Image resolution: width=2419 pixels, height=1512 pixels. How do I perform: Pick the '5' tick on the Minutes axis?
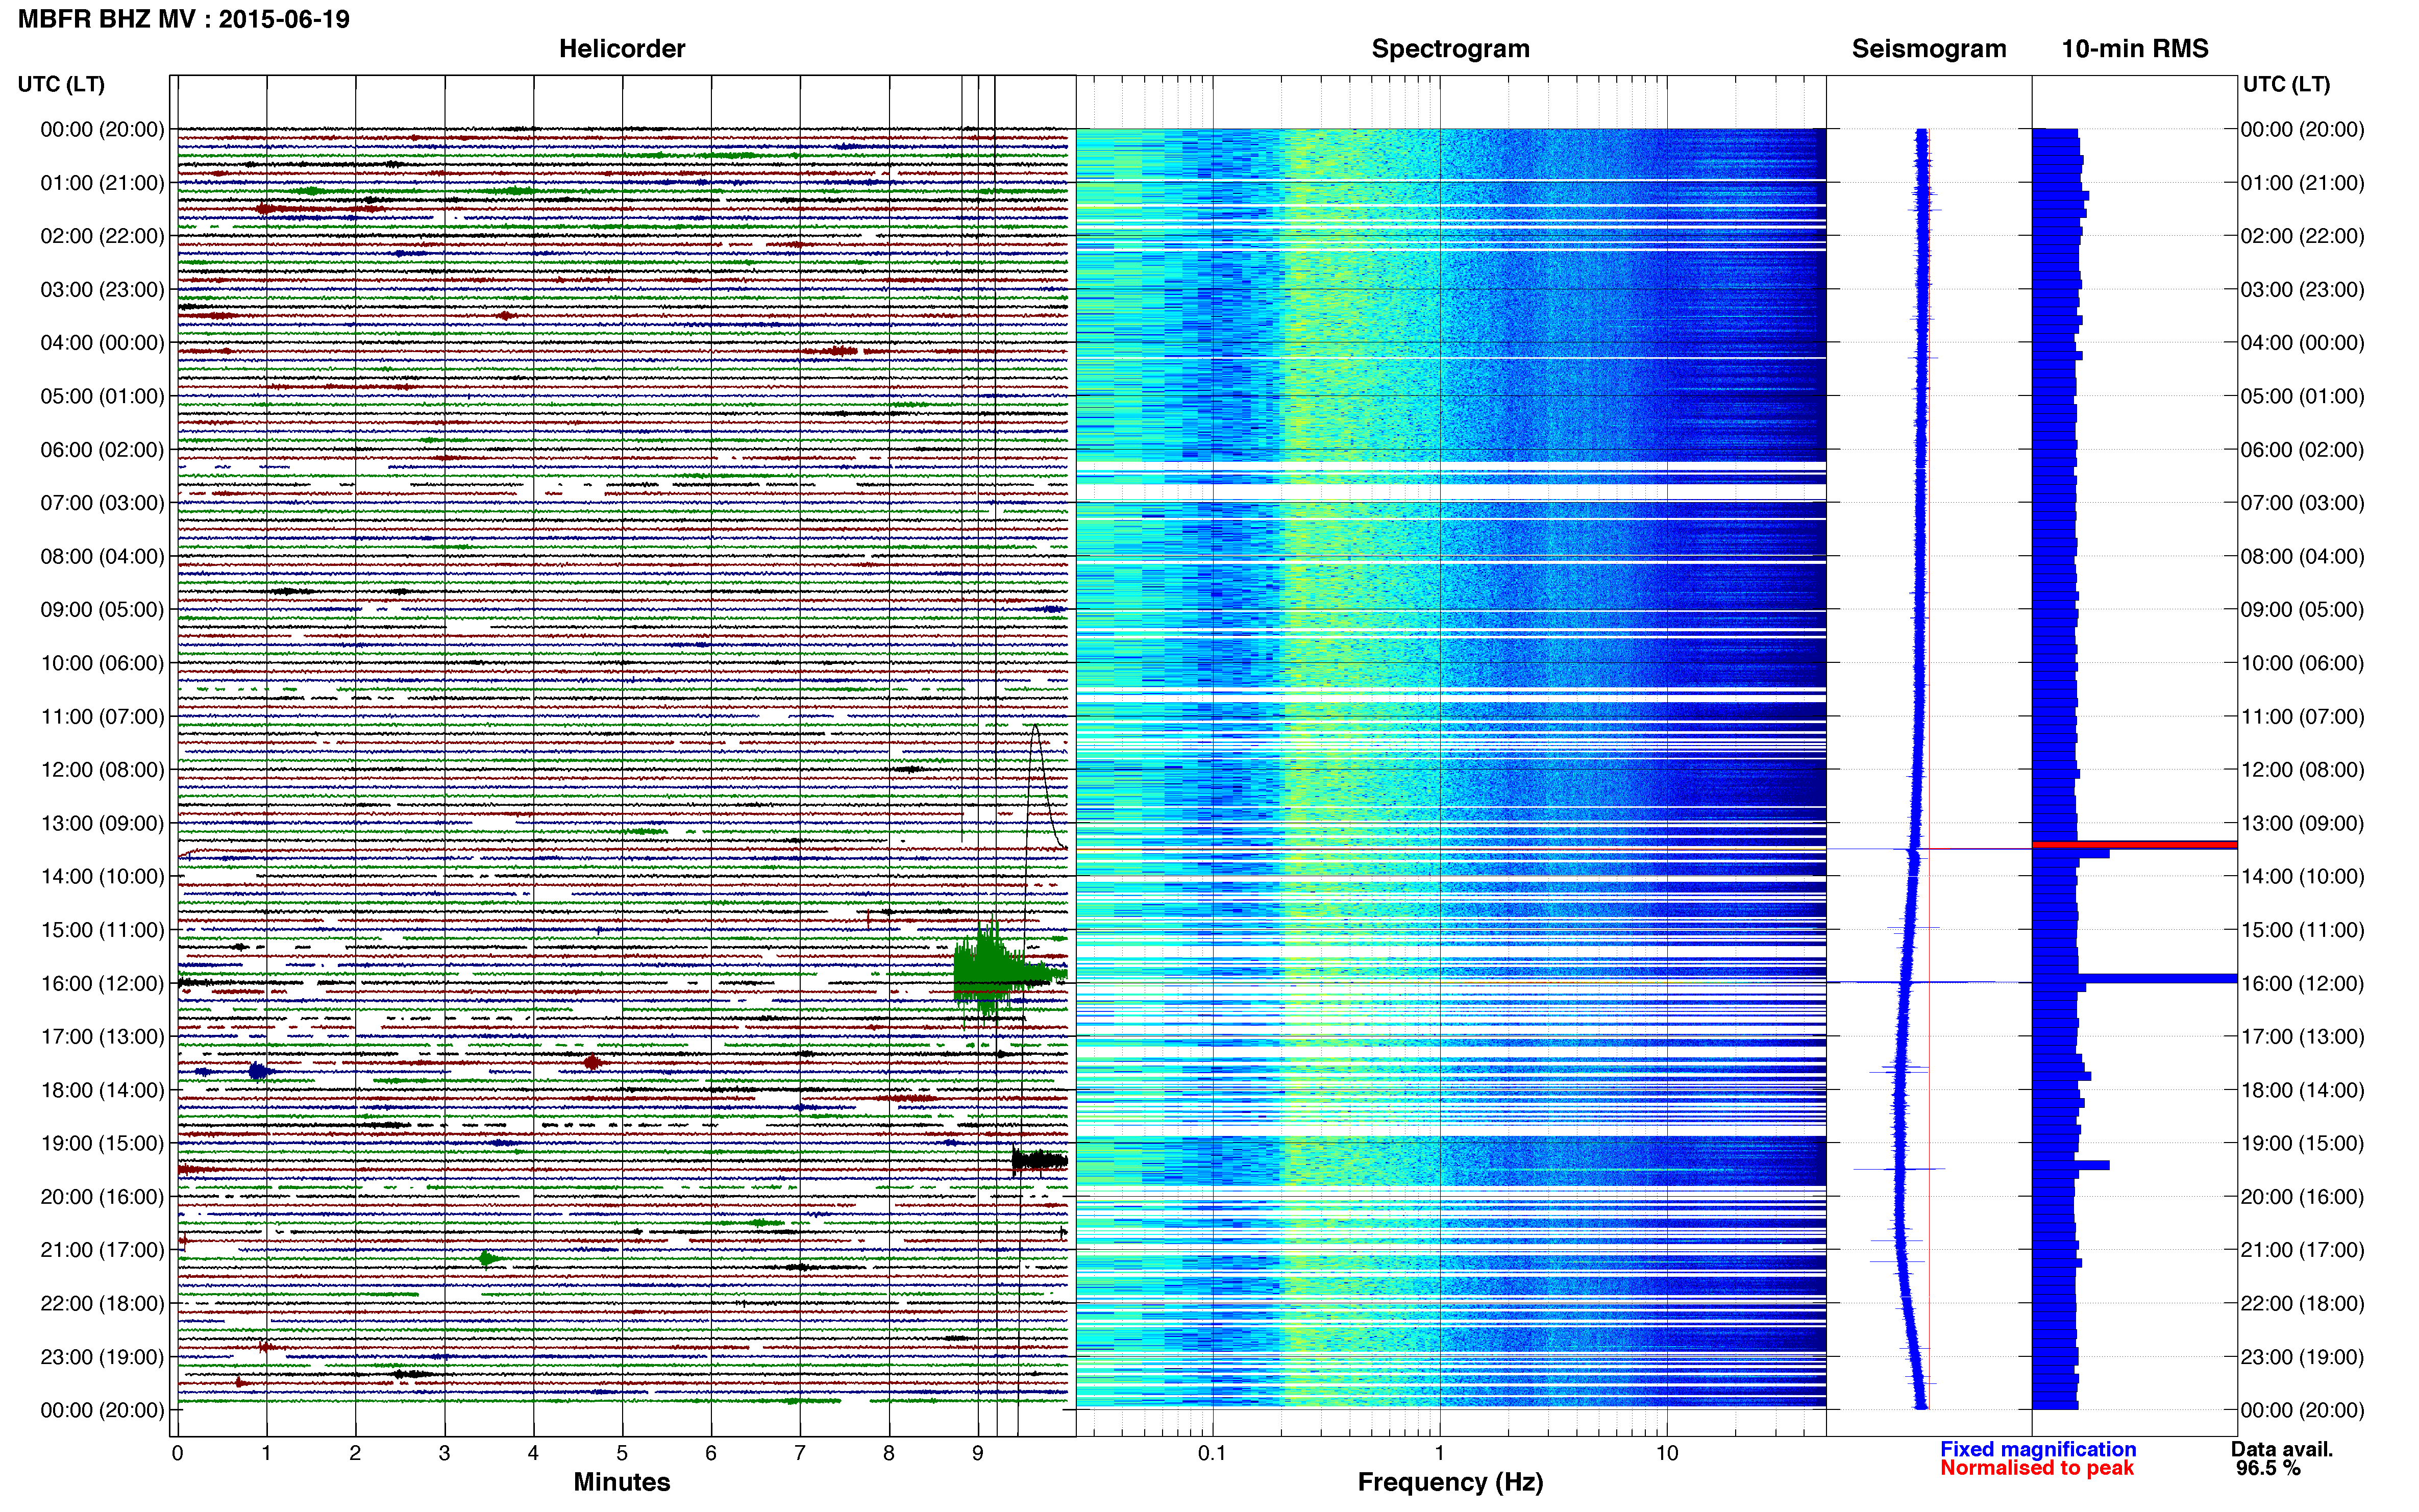pyautogui.click(x=622, y=1453)
